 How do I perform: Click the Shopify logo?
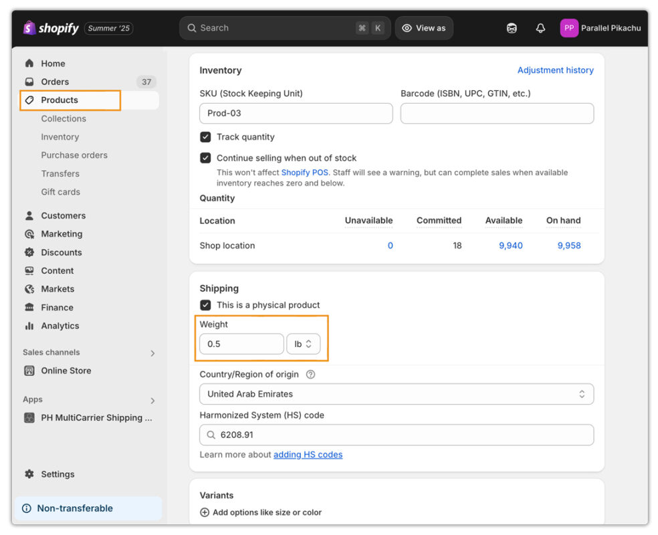click(x=51, y=28)
